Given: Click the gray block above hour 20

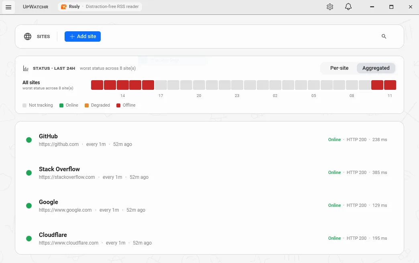Looking at the screenshot, I should tap(199, 85).
